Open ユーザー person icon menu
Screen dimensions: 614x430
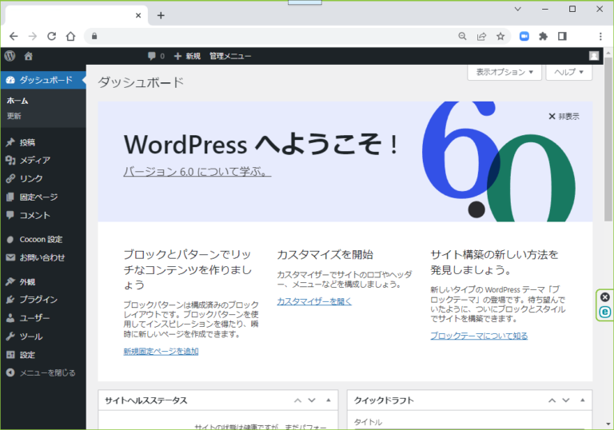[x=10, y=318]
